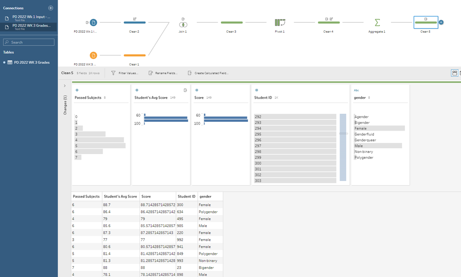Click Rename Fields button
461x277 pixels.
(x=163, y=73)
